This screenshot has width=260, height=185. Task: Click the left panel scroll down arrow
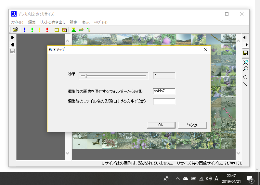68,153
